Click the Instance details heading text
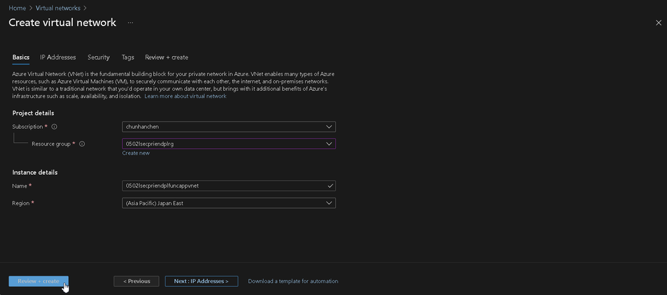Viewport: 667px width, 295px height. (35, 173)
